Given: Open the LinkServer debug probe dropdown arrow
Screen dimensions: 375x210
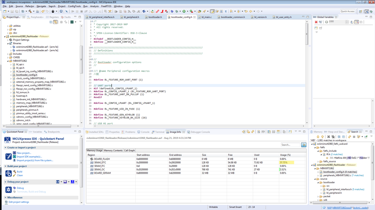Looking at the screenshot, I should (x=62, y=182).
